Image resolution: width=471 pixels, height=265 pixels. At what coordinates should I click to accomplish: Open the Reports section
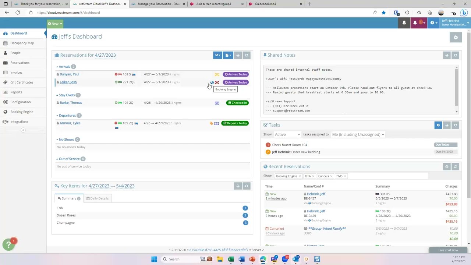point(16,92)
